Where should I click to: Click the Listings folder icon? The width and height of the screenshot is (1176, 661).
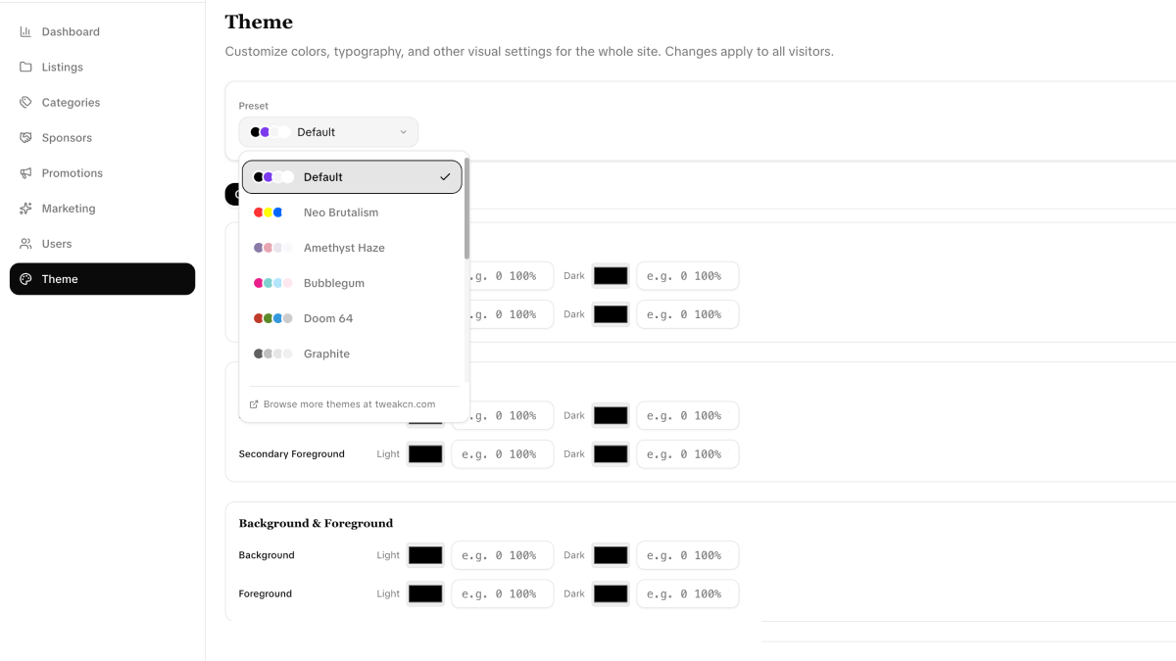[25, 68]
